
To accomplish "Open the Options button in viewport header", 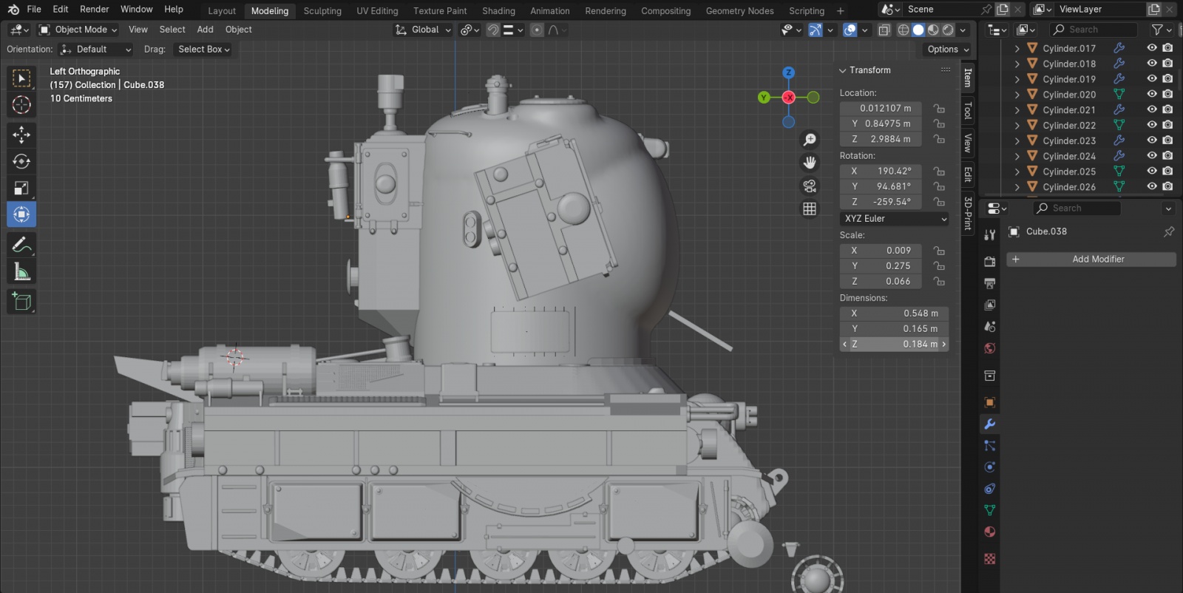I will (x=947, y=50).
